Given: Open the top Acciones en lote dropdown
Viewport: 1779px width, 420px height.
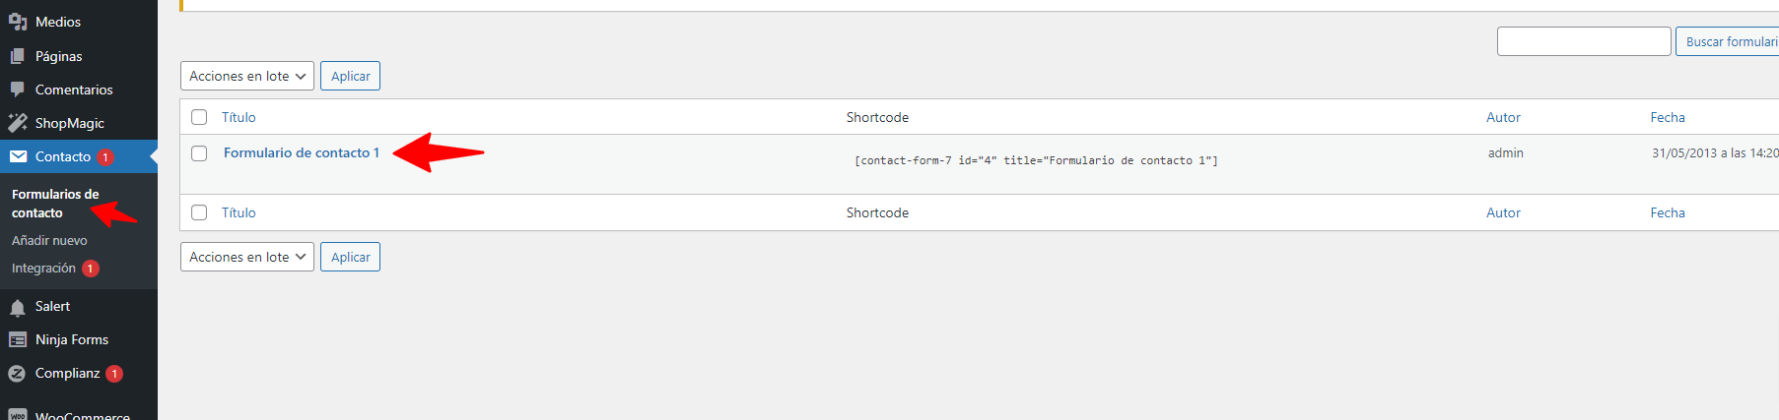Looking at the screenshot, I should (247, 76).
